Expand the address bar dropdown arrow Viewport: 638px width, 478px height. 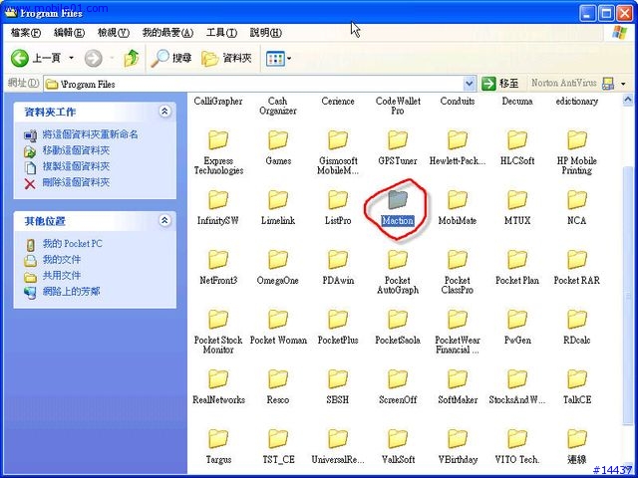coord(470,84)
